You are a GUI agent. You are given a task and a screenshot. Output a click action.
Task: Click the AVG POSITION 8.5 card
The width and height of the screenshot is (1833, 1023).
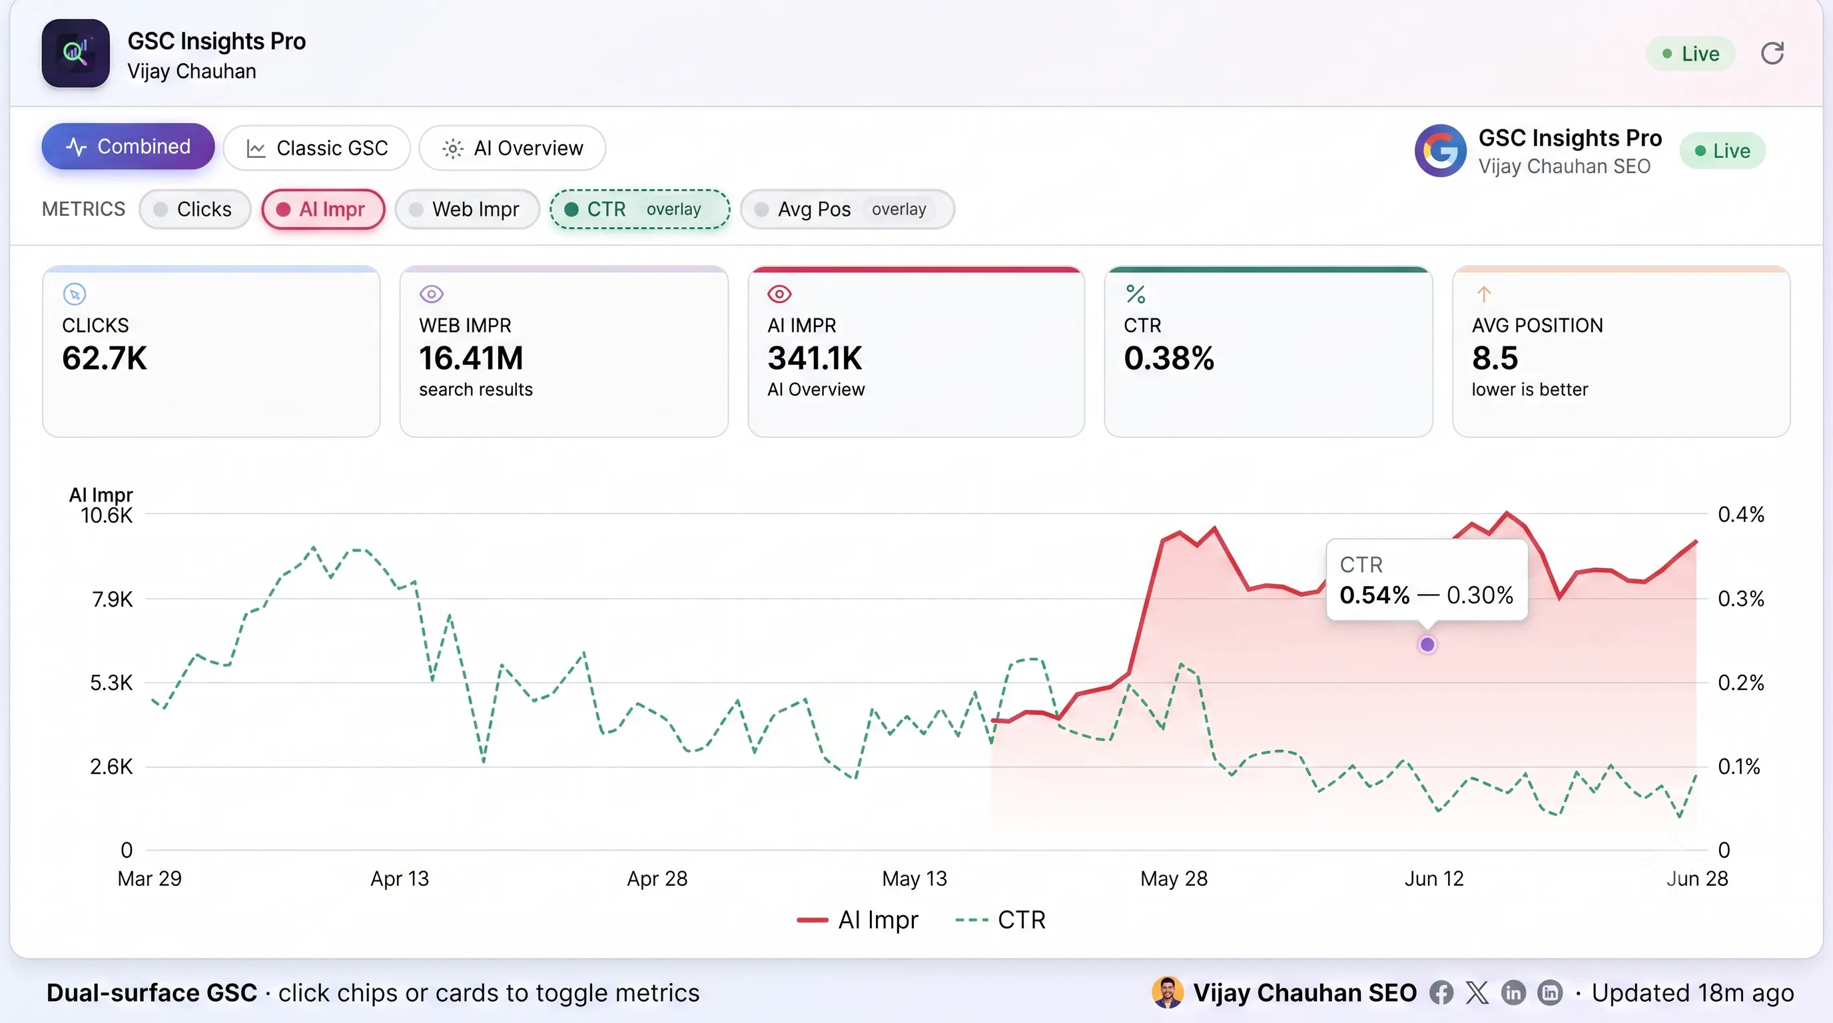[1621, 352]
